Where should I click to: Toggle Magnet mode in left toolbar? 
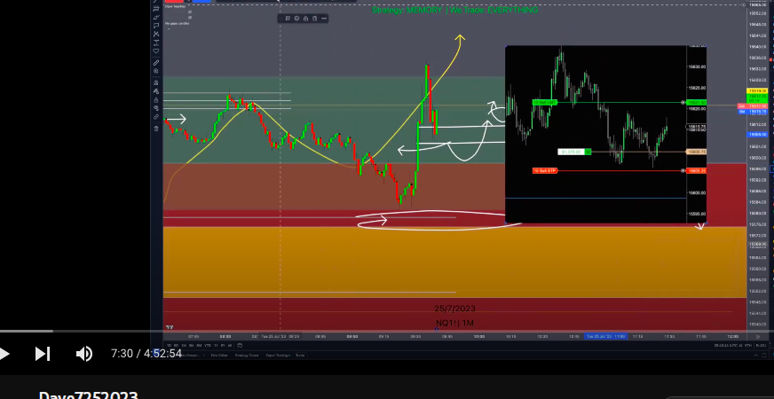pyautogui.click(x=156, y=82)
